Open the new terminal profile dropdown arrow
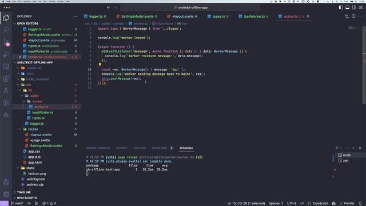Image resolution: width=366 pixels, height=206 pixels. pyautogui.click(x=341, y=148)
